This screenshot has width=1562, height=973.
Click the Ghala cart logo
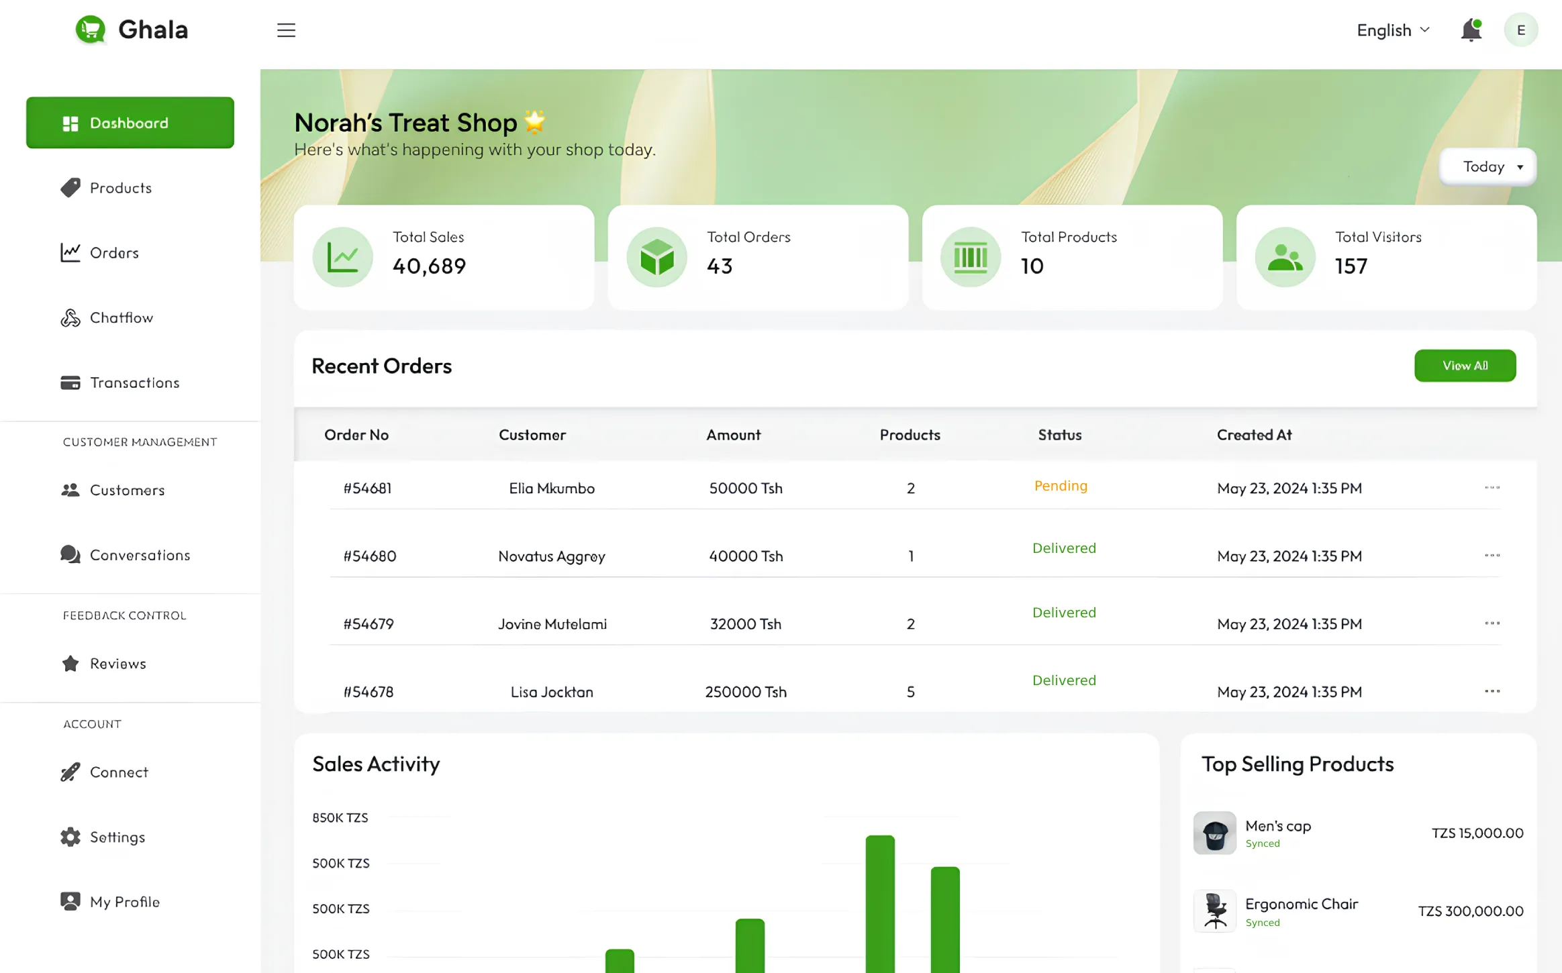[x=91, y=30]
